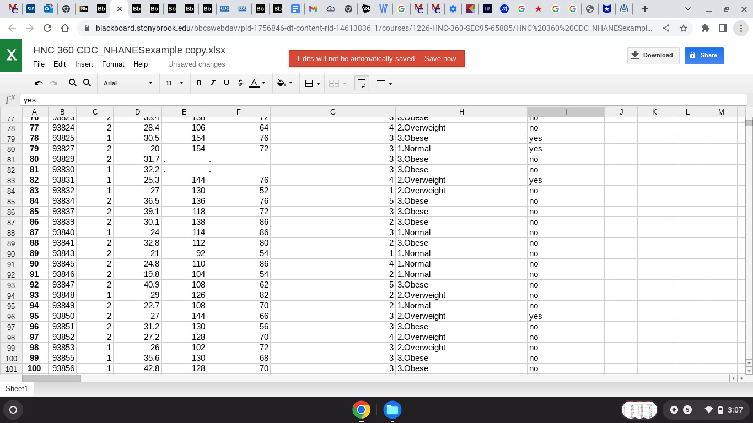Viewport: 753px width, 423px height.
Task: Toggle text wrapping
Action: (x=361, y=83)
